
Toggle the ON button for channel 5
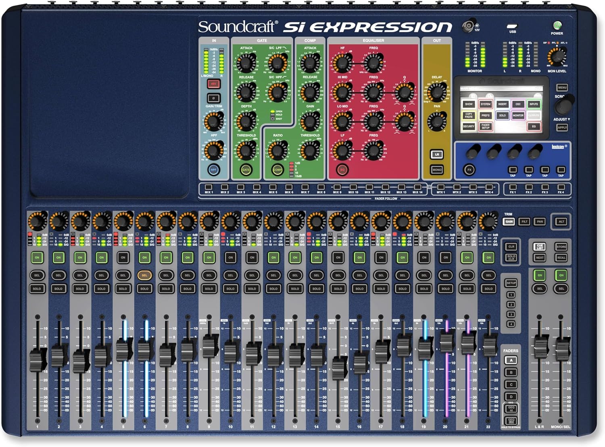(x=123, y=257)
